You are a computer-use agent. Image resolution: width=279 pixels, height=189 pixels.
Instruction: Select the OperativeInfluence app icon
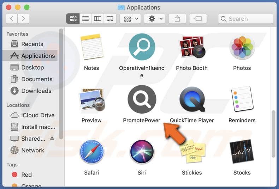point(142,47)
